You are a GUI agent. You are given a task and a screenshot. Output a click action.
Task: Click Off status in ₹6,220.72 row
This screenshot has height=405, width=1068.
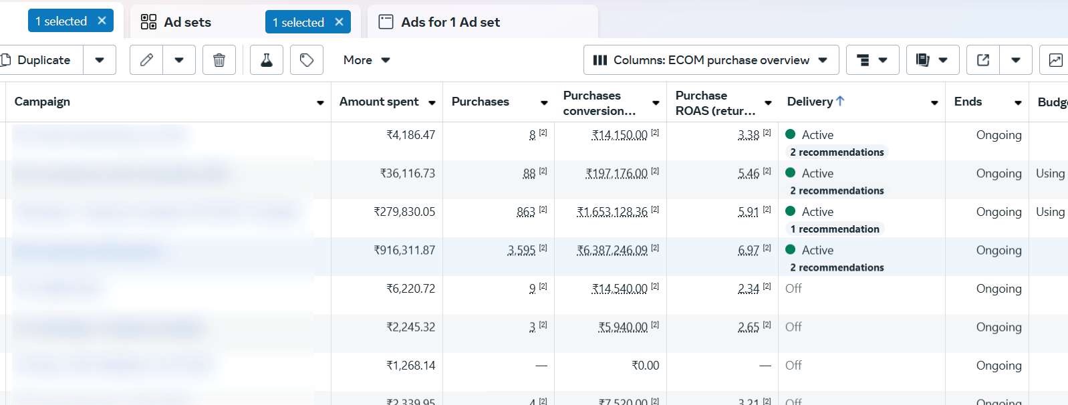click(x=793, y=289)
